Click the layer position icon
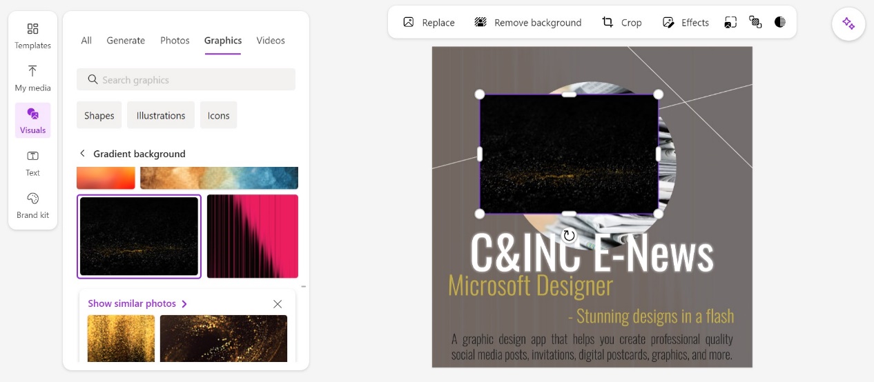 click(755, 22)
